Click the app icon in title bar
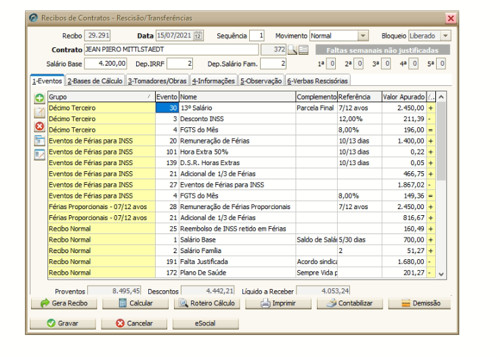Viewport: 499px width, 358px height. (33, 18)
